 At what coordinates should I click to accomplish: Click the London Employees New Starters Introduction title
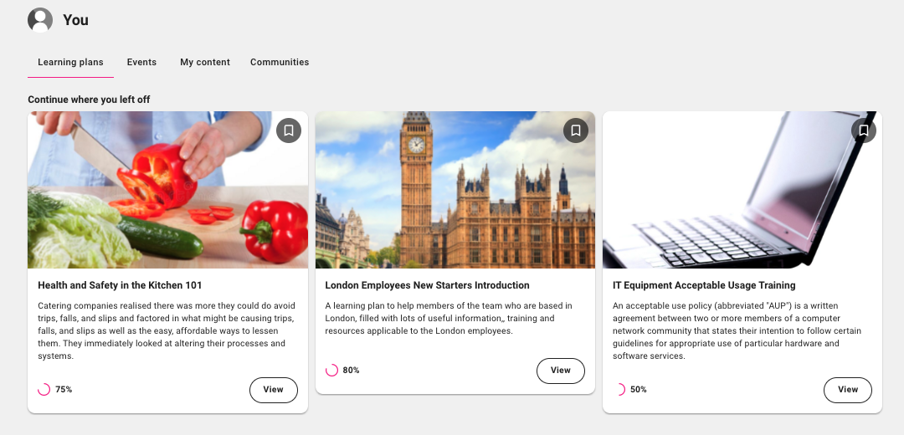coord(427,285)
